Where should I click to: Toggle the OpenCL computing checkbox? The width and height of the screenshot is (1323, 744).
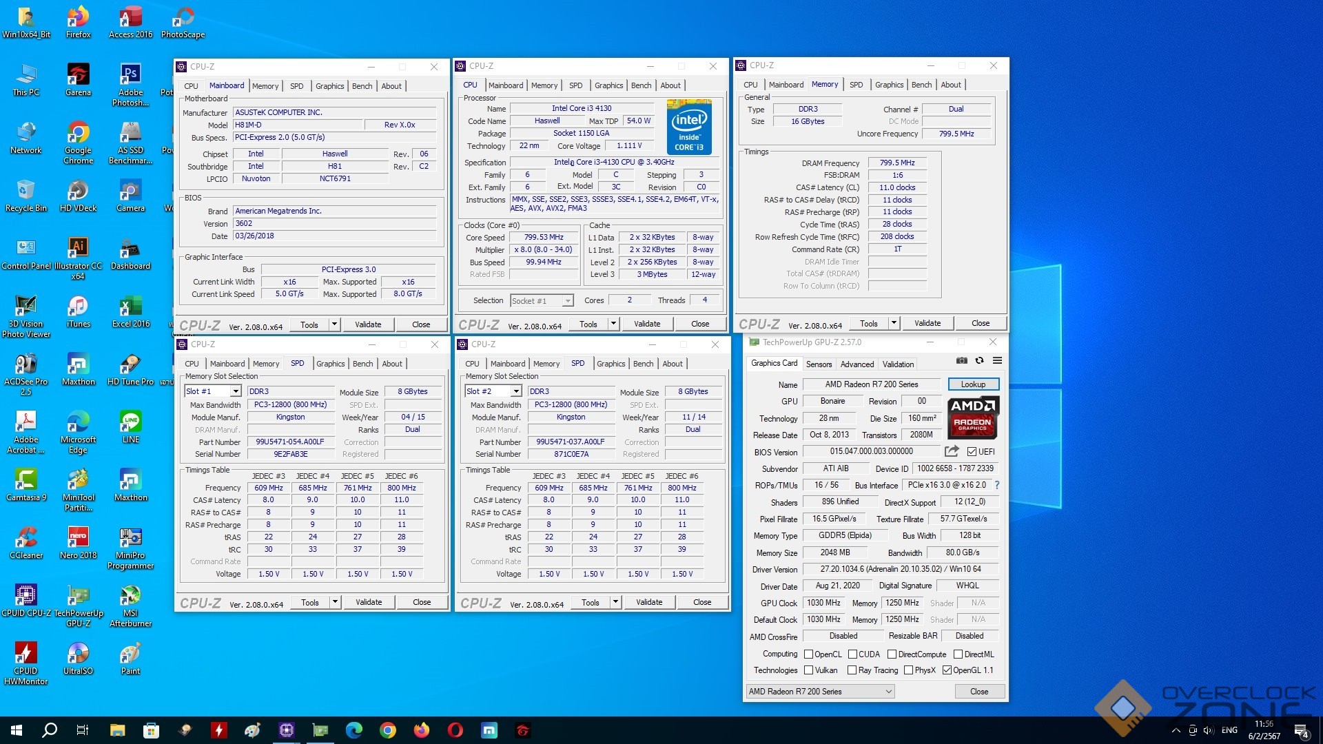point(809,654)
